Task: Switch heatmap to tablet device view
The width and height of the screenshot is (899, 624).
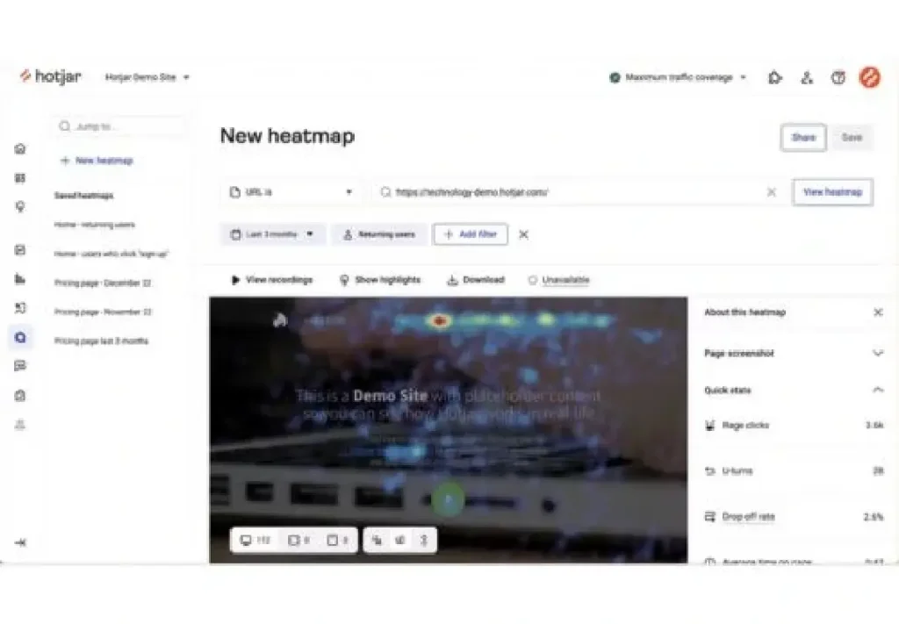Action: pyautogui.click(x=299, y=541)
